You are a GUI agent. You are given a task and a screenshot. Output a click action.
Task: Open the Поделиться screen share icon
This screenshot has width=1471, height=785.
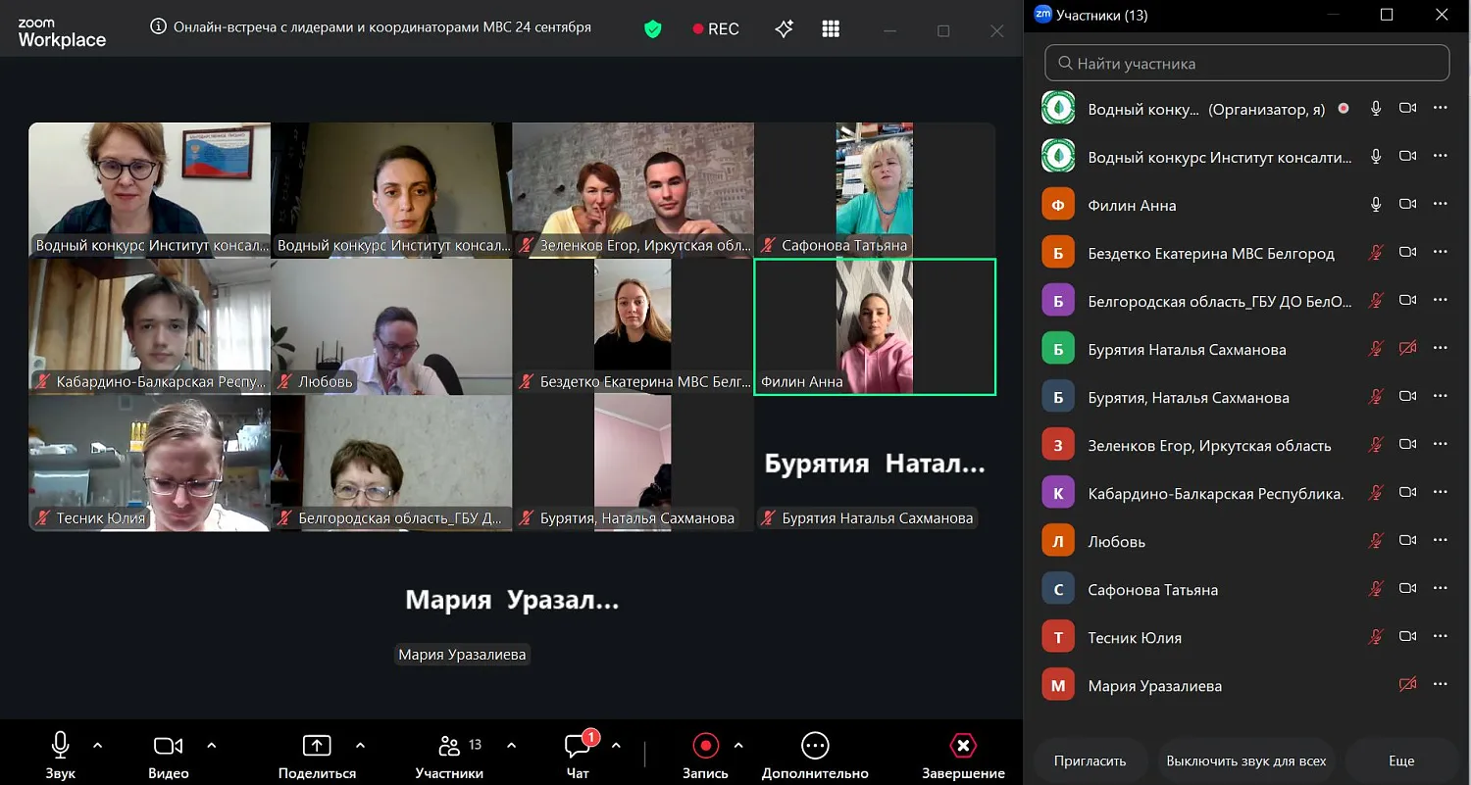(x=317, y=746)
